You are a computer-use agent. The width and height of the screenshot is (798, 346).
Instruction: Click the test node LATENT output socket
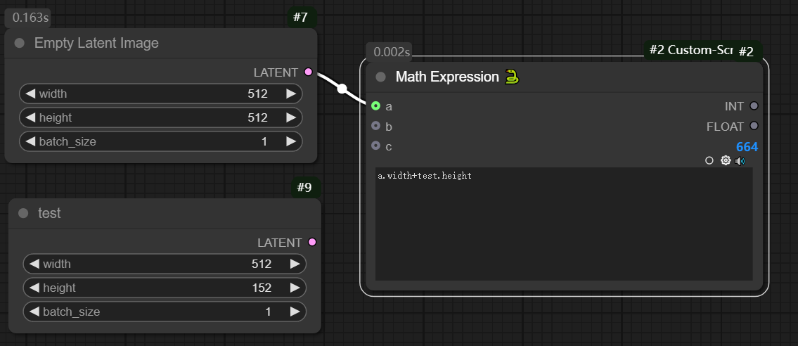pos(312,243)
